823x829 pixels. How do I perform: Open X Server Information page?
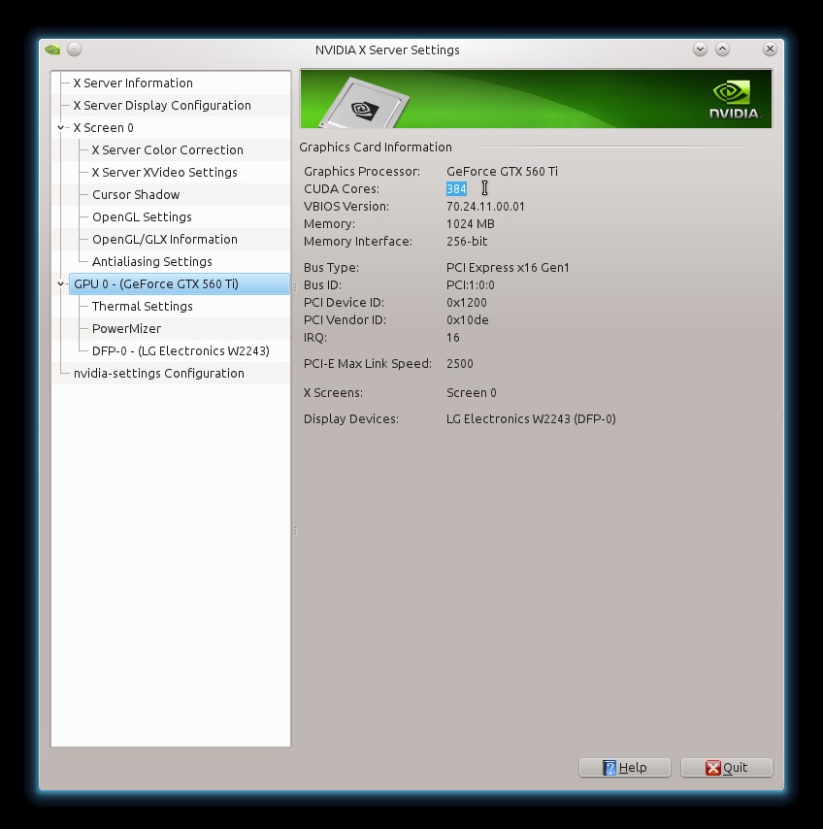point(133,83)
